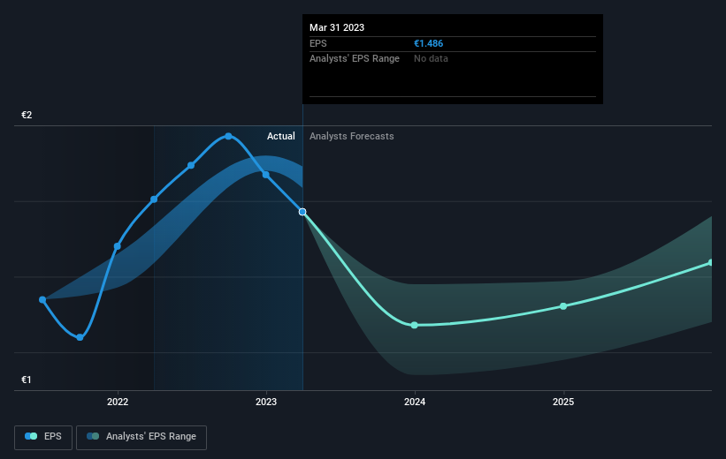Image resolution: width=726 pixels, height=459 pixels.
Task: Click the 2024 x-axis label
Action: click(x=415, y=402)
